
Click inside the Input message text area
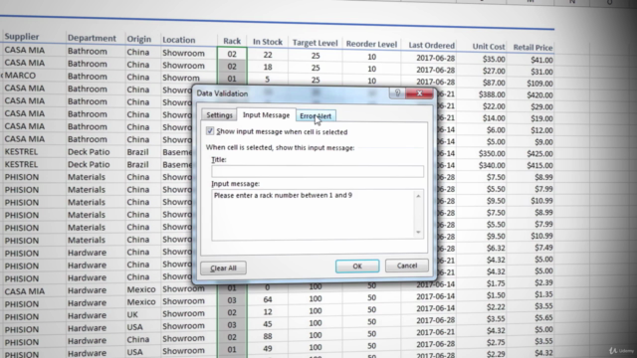point(313,215)
